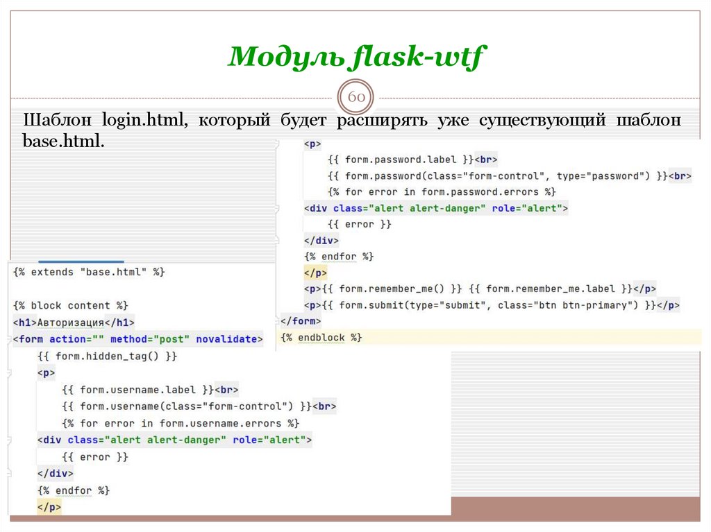This screenshot has height=532, width=711.
Task: Click line '{{ form.hidden_tag() }}'
Action: pos(107,357)
